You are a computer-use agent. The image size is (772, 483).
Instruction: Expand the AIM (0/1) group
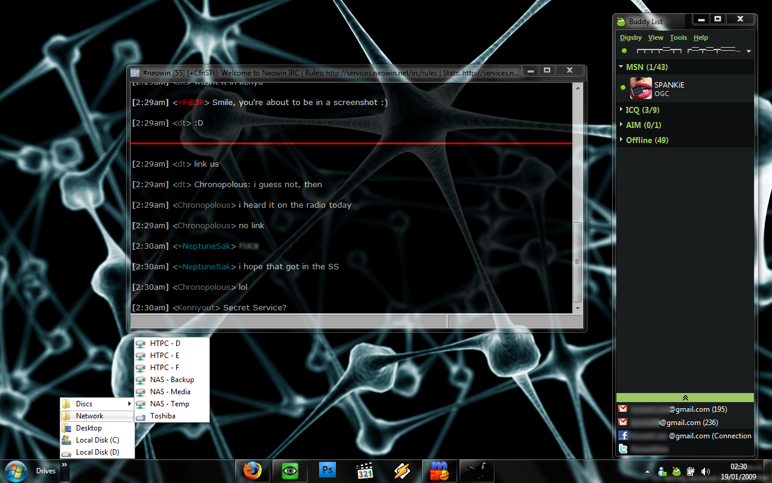click(x=621, y=125)
